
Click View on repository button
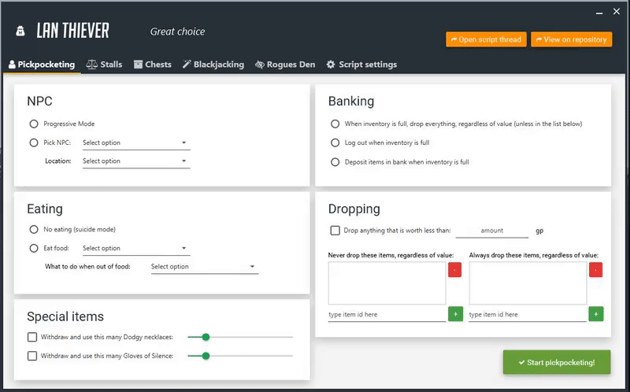point(572,39)
